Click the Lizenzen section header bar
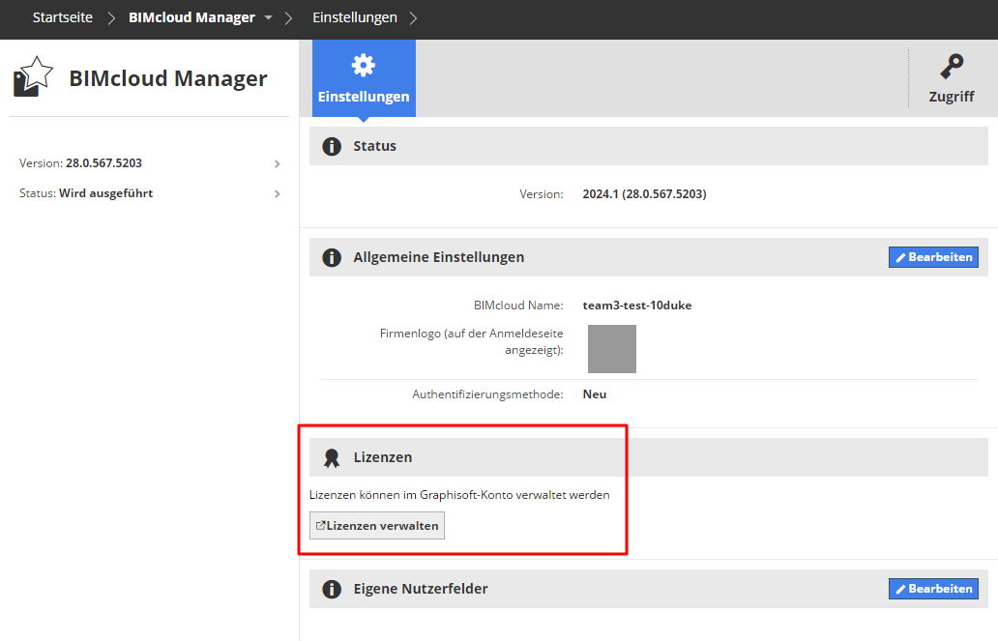This screenshot has width=998, height=641. [654, 457]
